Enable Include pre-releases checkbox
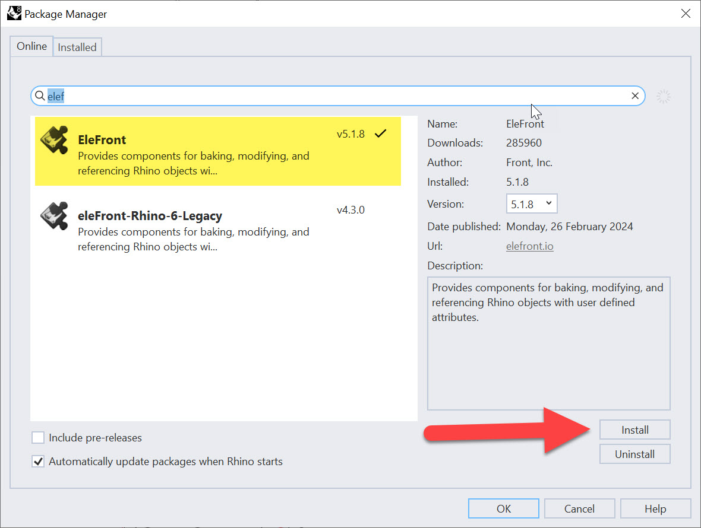This screenshot has height=528, width=701. pos(38,438)
